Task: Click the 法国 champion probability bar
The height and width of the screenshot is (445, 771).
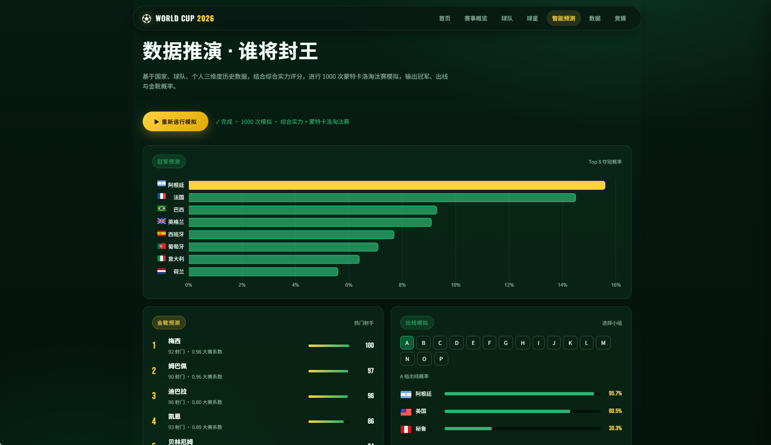Action: [x=382, y=198]
